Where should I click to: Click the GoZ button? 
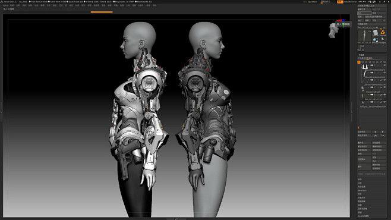361,20
